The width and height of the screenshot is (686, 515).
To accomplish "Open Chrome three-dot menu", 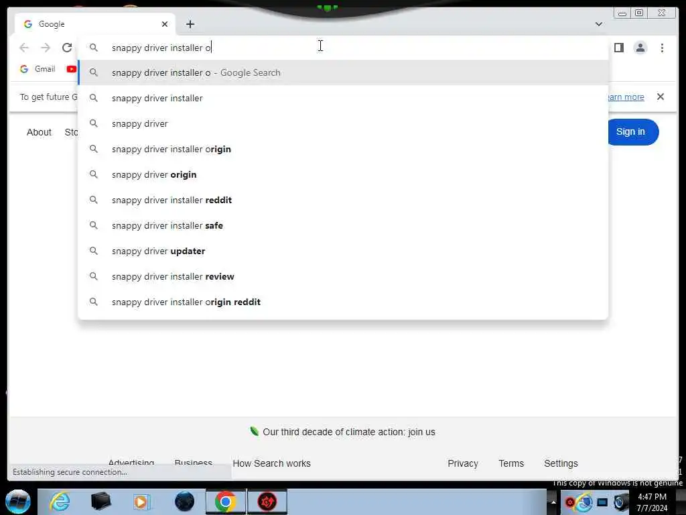I will pos(662,48).
